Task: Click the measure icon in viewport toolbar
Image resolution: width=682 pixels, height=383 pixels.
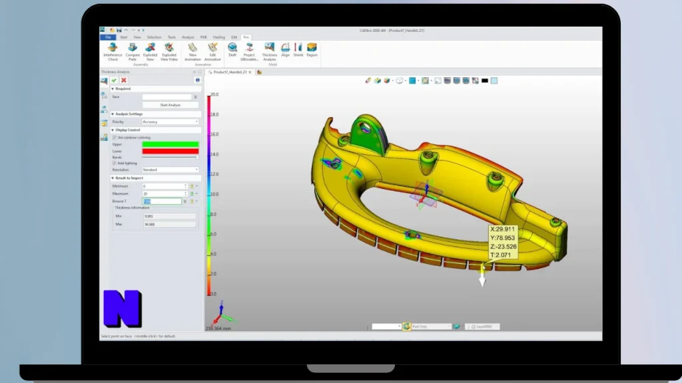Action: tap(368, 80)
